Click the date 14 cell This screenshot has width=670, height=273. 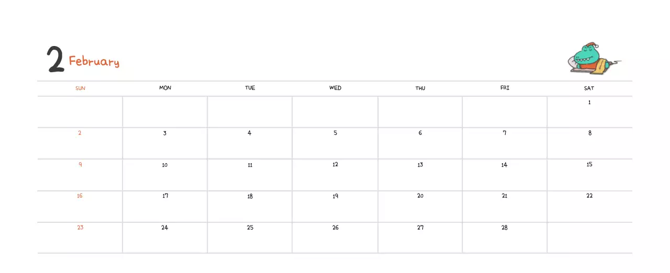pyautogui.click(x=504, y=175)
